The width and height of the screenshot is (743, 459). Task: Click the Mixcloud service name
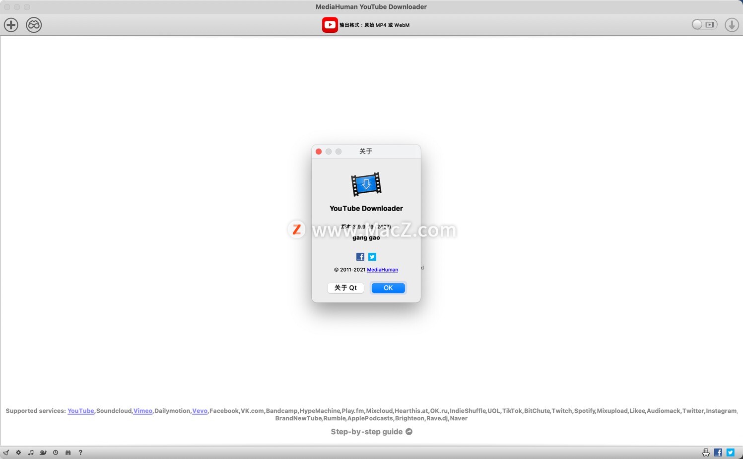click(379, 411)
